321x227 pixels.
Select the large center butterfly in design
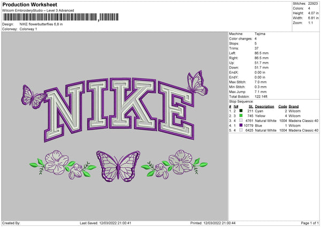(118, 166)
